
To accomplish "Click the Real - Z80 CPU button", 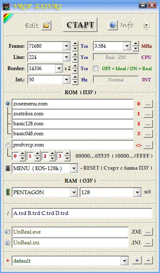I will [x=116, y=57].
